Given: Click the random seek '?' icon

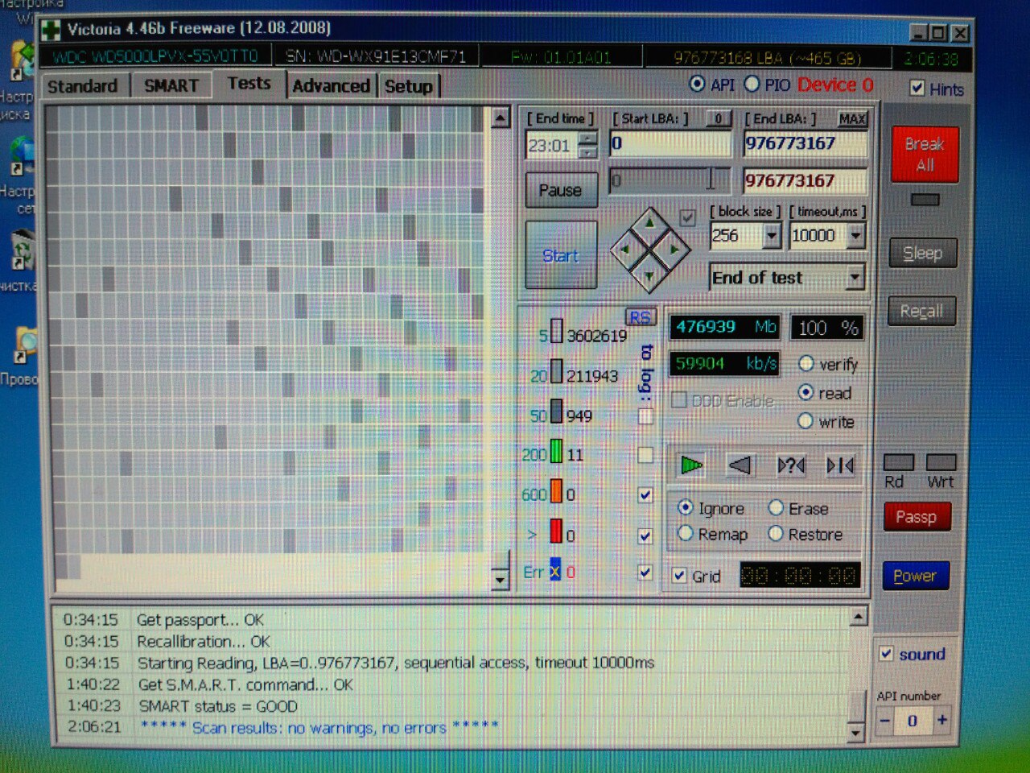Looking at the screenshot, I should click(790, 465).
